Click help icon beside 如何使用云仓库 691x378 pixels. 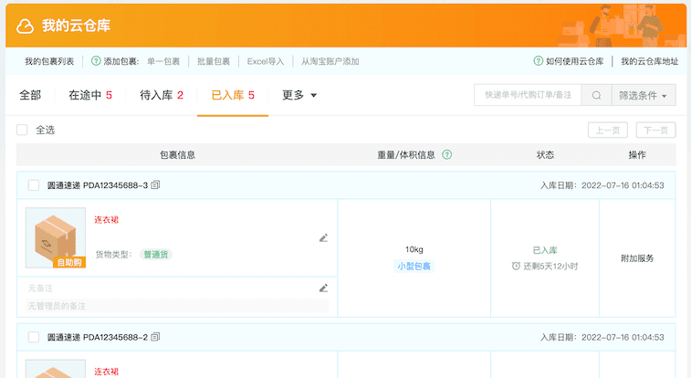[x=538, y=61]
